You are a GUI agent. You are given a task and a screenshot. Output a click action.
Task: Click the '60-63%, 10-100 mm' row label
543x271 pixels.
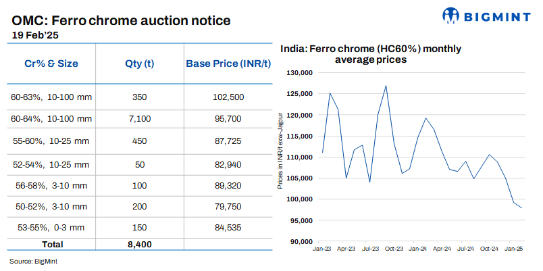[51, 97]
